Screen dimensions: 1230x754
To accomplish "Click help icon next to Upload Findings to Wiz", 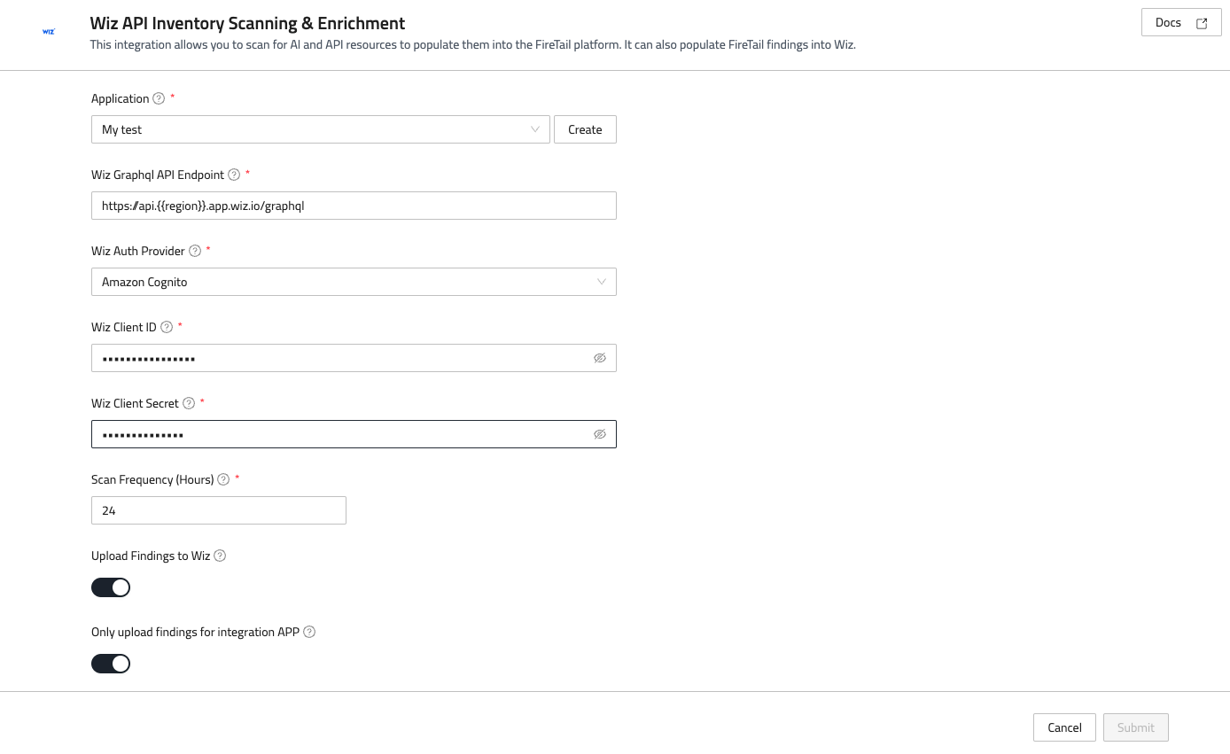I will (x=220, y=556).
